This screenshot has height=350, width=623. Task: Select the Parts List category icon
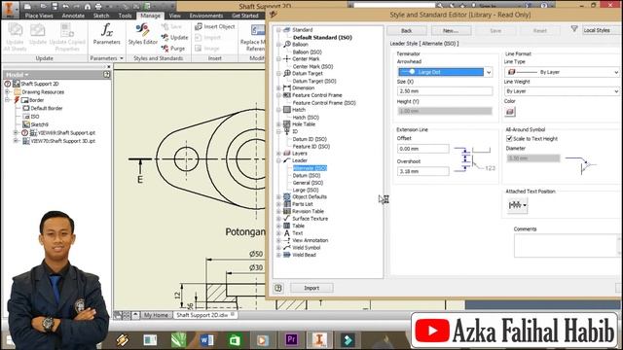287,204
